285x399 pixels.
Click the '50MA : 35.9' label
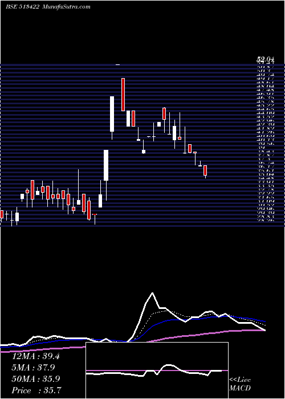[x=36, y=379]
